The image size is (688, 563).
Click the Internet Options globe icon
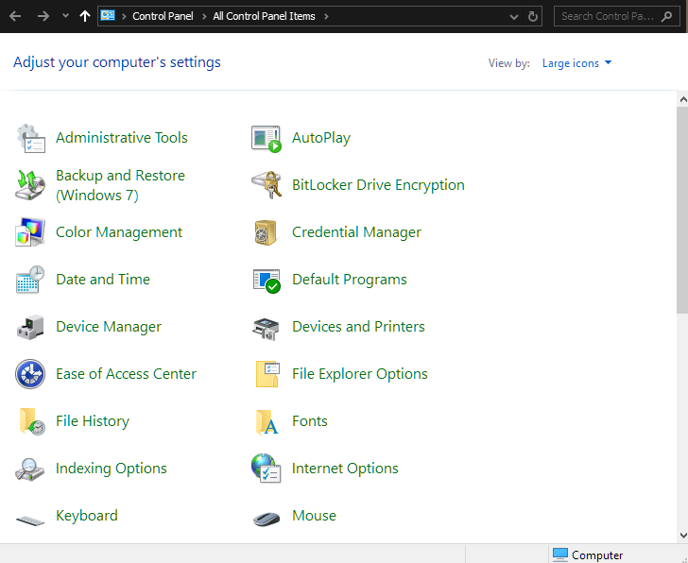[x=266, y=469]
